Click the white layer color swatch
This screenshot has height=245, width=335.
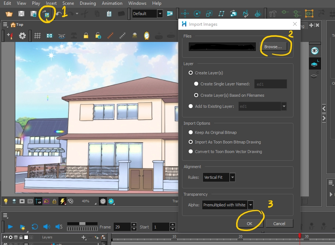pos(26,237)
